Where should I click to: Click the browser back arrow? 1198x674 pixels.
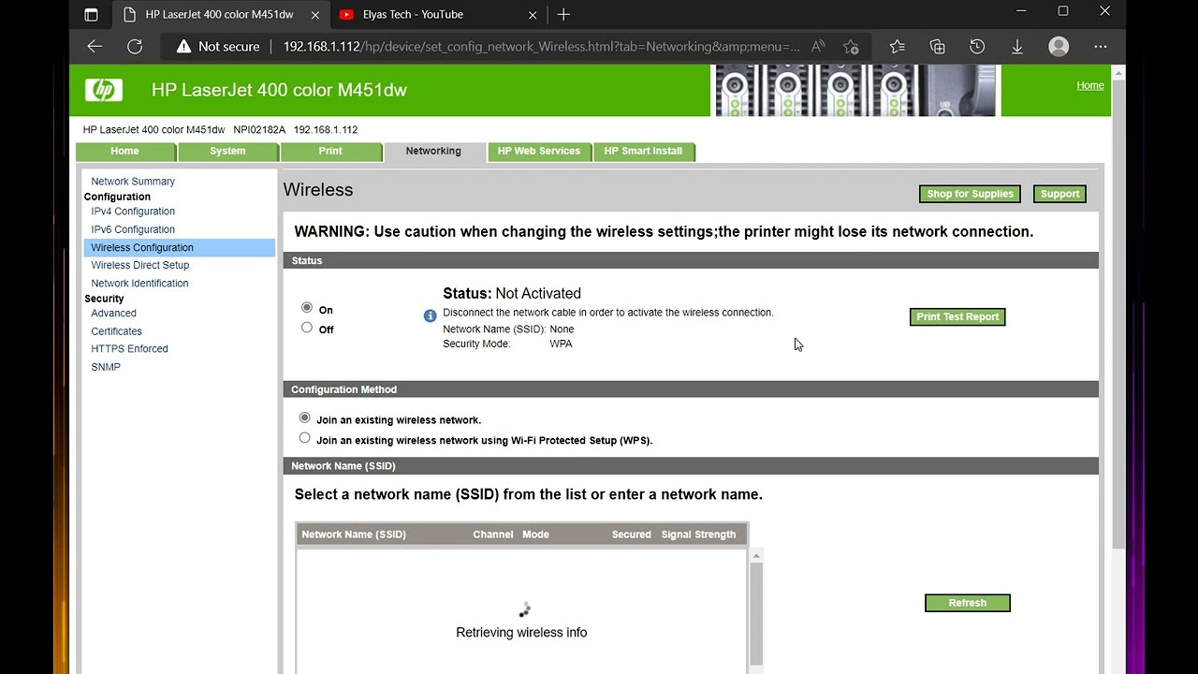pos(95,46)
